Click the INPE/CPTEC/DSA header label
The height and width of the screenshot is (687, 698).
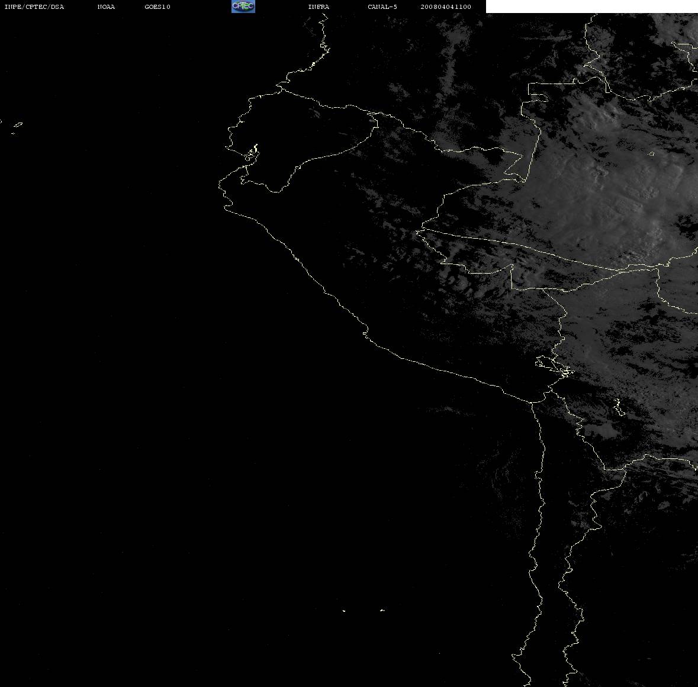point(34,7)
